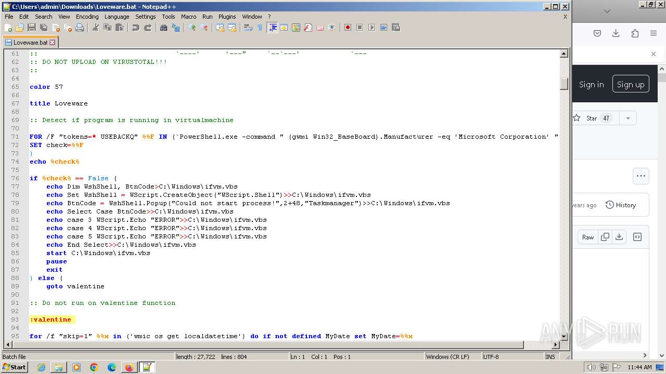Open the Replace toolbar icon

(175, 28)
